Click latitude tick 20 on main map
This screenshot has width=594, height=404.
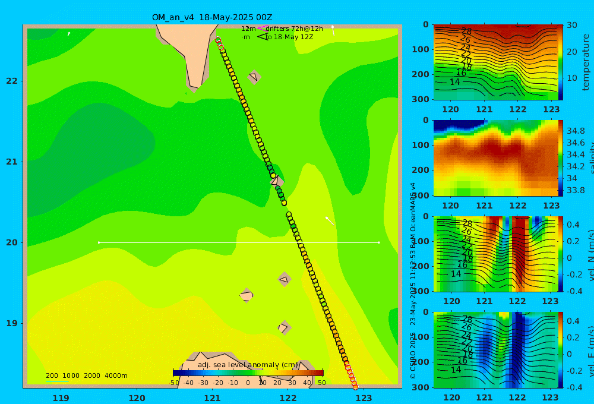click(12, 242)
